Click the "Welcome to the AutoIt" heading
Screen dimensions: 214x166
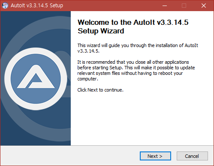click(x=133, y=22)
